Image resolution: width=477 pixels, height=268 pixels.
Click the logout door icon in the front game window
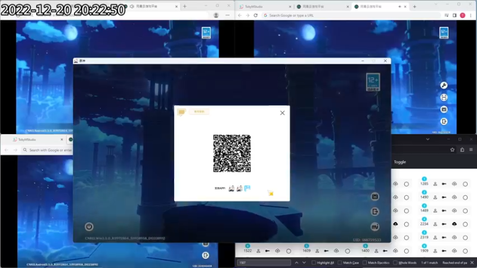[375, 211]
